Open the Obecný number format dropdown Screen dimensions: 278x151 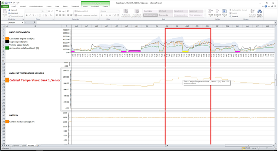point(110,11)
